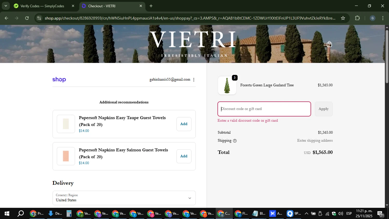Viewport: 389px width, 219px height.
Task: Open Windows Start menu
Action: pos(7,214)
